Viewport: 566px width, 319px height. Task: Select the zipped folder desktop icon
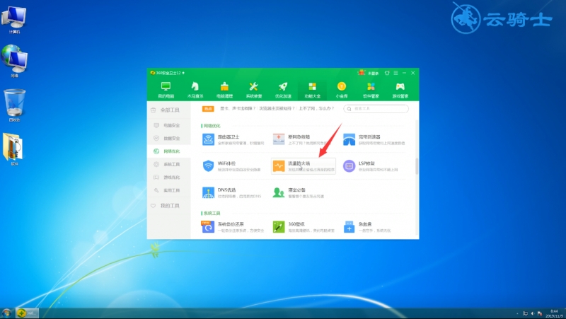(13, 149)
